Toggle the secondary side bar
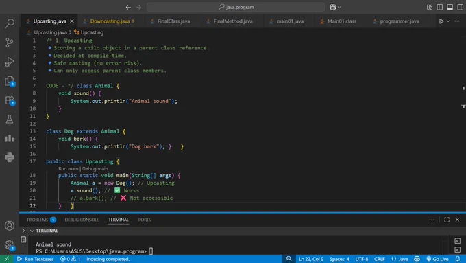The image size is (466, 263). pyautogui.click(x=460, y=7)
